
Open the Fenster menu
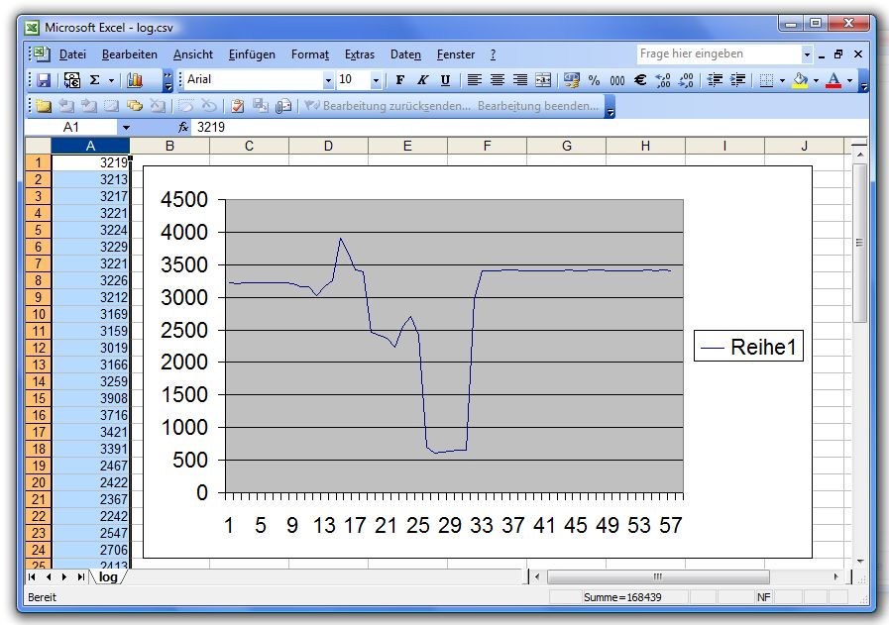456,54
